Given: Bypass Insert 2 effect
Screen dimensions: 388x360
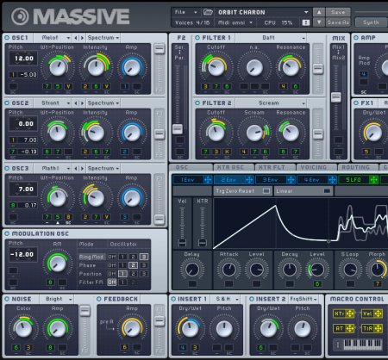Looking at the screenshot, I should [x=252, y=299].
